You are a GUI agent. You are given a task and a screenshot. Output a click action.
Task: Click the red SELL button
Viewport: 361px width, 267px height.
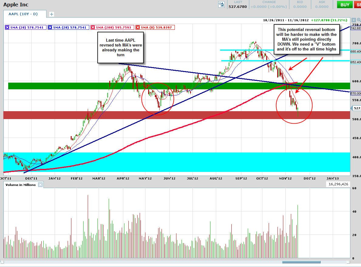357,5
